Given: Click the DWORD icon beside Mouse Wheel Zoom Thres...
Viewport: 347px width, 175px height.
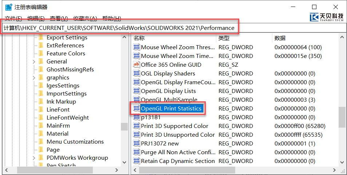Looking at the screenshot, I should pyautogui.click(x=136, y=47).
